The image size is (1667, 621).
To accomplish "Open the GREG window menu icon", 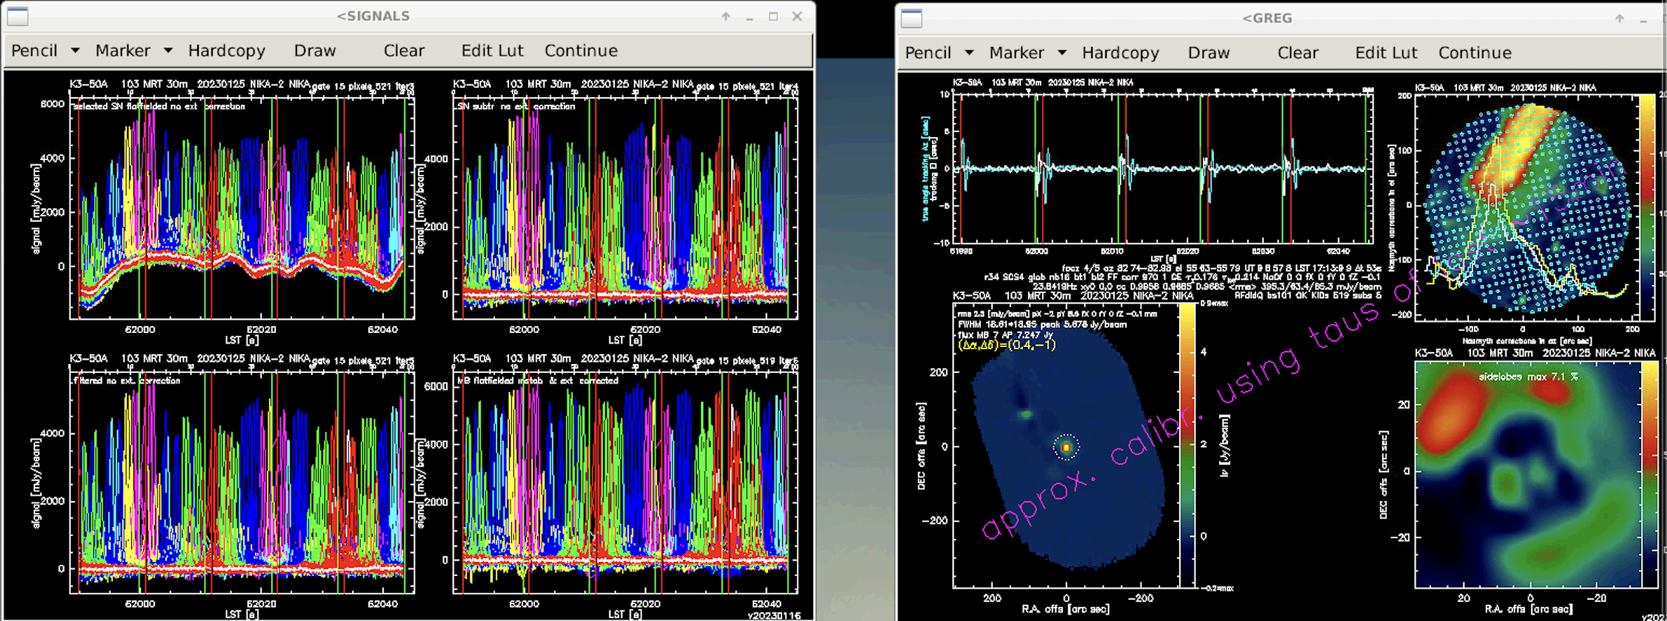I will coord(911,18).
